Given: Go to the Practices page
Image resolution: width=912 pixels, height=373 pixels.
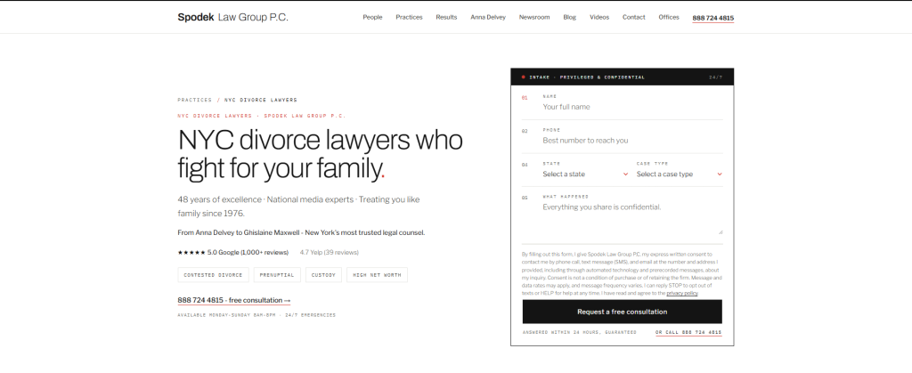Looking at the screenshot, I should (x=409, y=18).
